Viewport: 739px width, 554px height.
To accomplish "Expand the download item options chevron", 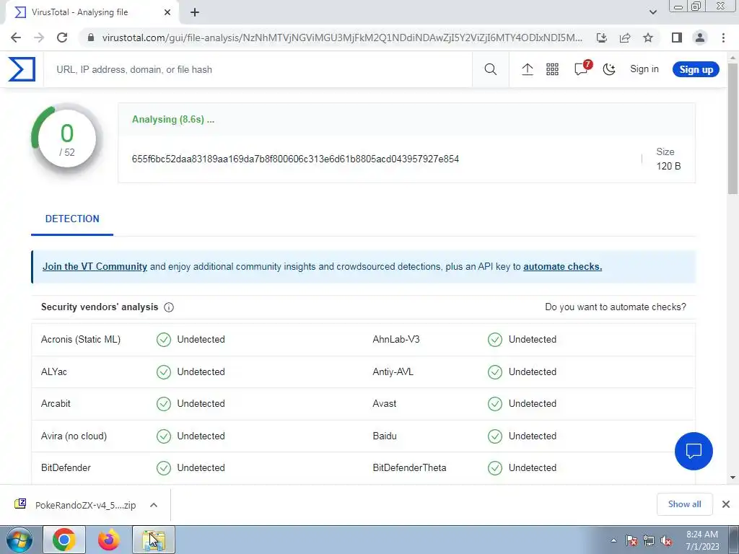I will tap(154, 505).
